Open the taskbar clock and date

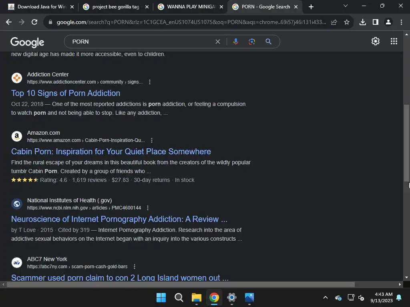pyautogui.click(x=382, y=297)
